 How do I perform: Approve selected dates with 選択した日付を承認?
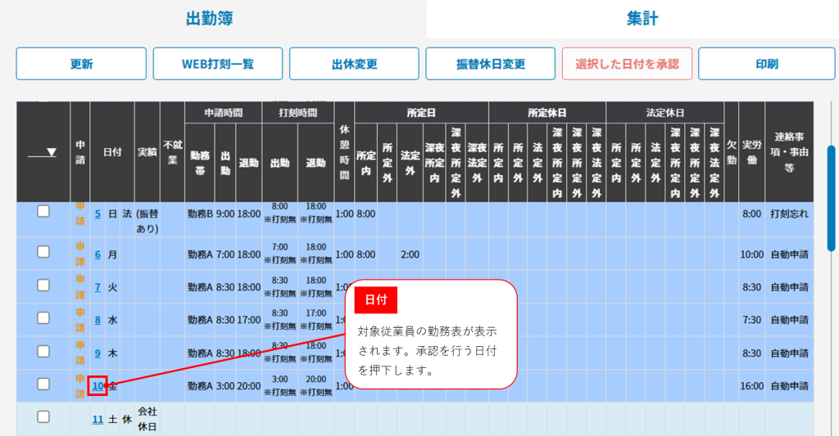tap(627, 64)
